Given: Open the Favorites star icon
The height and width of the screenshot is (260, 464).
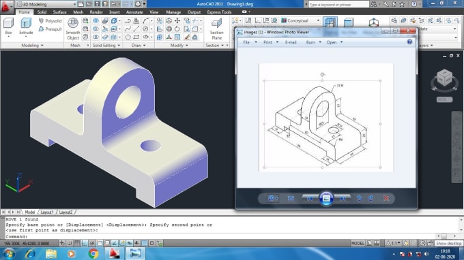Looking at the screenshot, I should pyautogui.click(x=402, y=4).
